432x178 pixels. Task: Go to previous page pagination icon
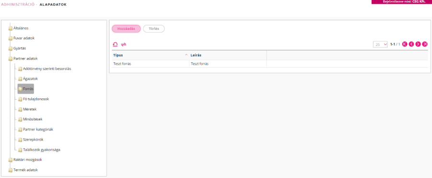(x=411, y=44)
